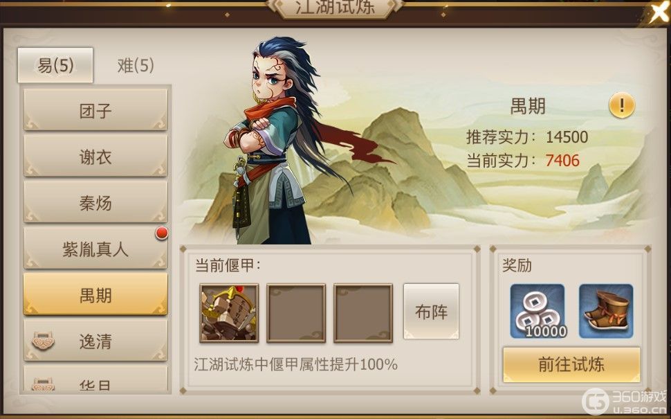This screenshot has height=419, width=671.
Task: Select the highlighted 禺期 entry
Action: tap(95, 295)
